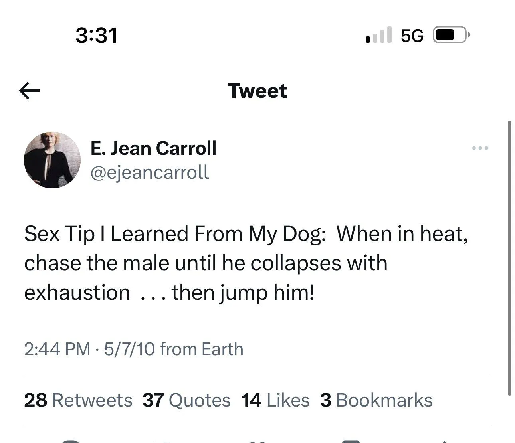Image resolution: width=515 pixels, height=443 pixels.
Task: Tap the tweet text about the dog
Action: click(x=240, y=263)
